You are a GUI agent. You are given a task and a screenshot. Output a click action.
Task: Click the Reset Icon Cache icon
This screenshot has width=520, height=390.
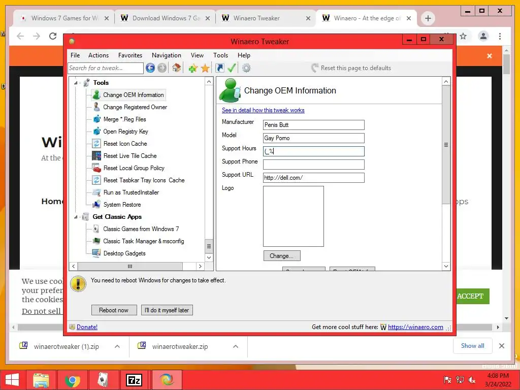96,144
